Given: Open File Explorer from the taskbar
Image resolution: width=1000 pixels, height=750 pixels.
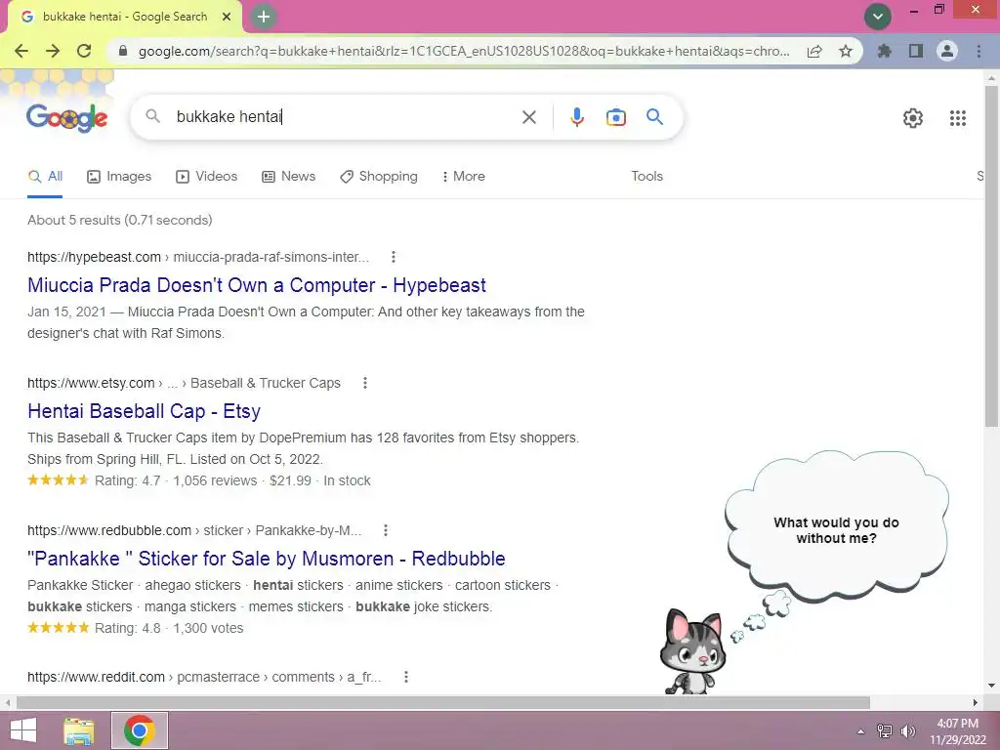Looking at the screenshot, I should [x=79, y=730].
